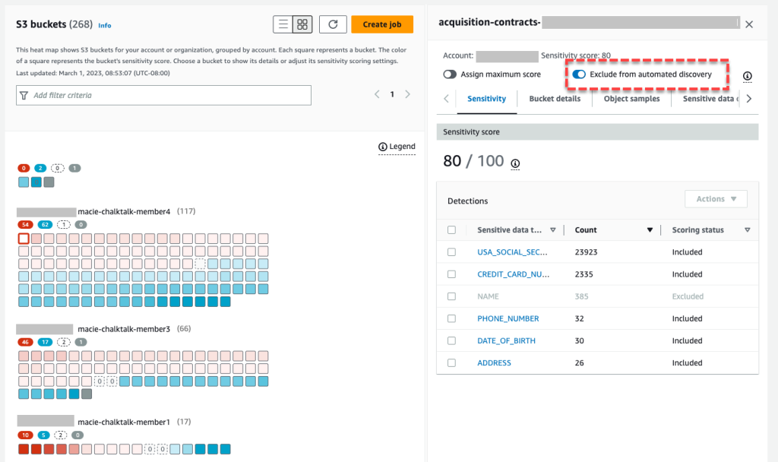
Task: Open the Object samples tab
Action: [x=631, y=99]
